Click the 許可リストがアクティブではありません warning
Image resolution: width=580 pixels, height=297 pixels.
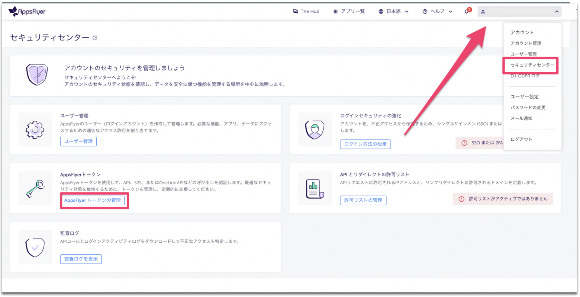click(503, 199)
